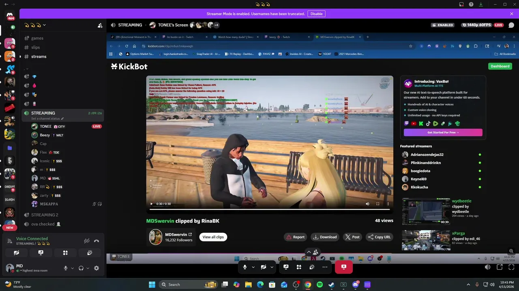This screenshot has height=291, width=519.
Task: Open camera options arrow in stream control bar
Action: click(272, 267)
